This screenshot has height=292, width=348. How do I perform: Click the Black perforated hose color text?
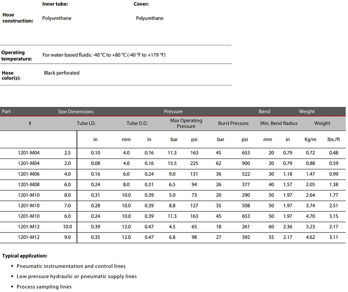point(62,73)
